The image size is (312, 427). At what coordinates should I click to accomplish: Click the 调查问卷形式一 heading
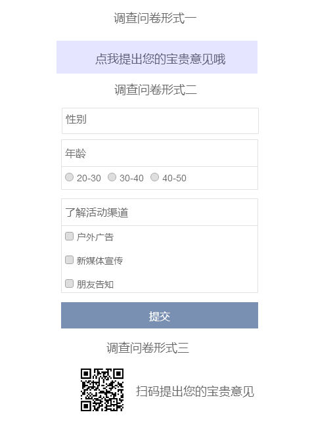155,18
